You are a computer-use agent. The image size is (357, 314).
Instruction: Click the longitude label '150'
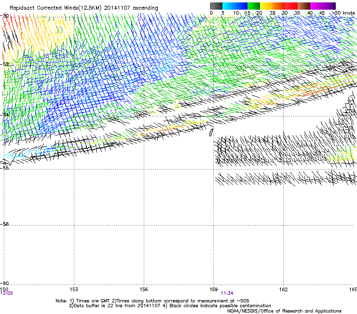coord(4,289)
